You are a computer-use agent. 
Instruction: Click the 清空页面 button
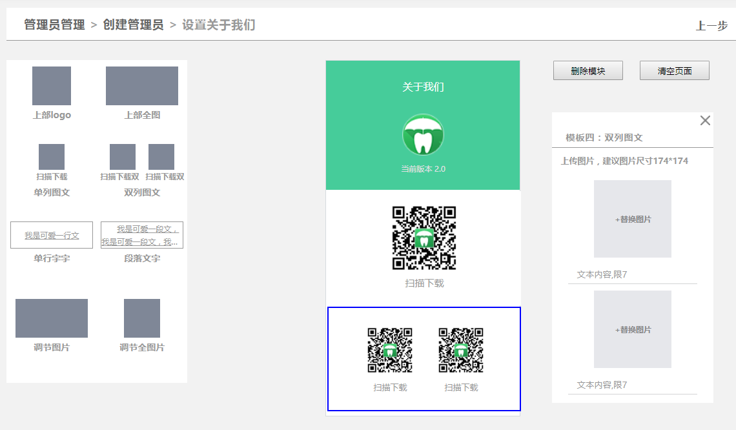pyautogui.click(x=675, y=70)
